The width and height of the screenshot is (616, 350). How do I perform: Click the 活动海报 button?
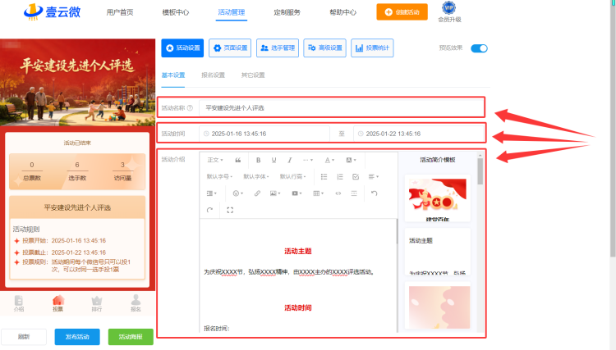[x=131, y=337]
